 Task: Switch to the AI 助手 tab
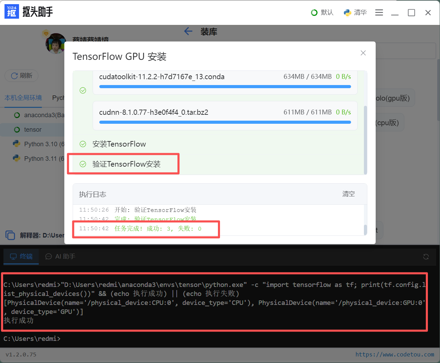point(61,257)
